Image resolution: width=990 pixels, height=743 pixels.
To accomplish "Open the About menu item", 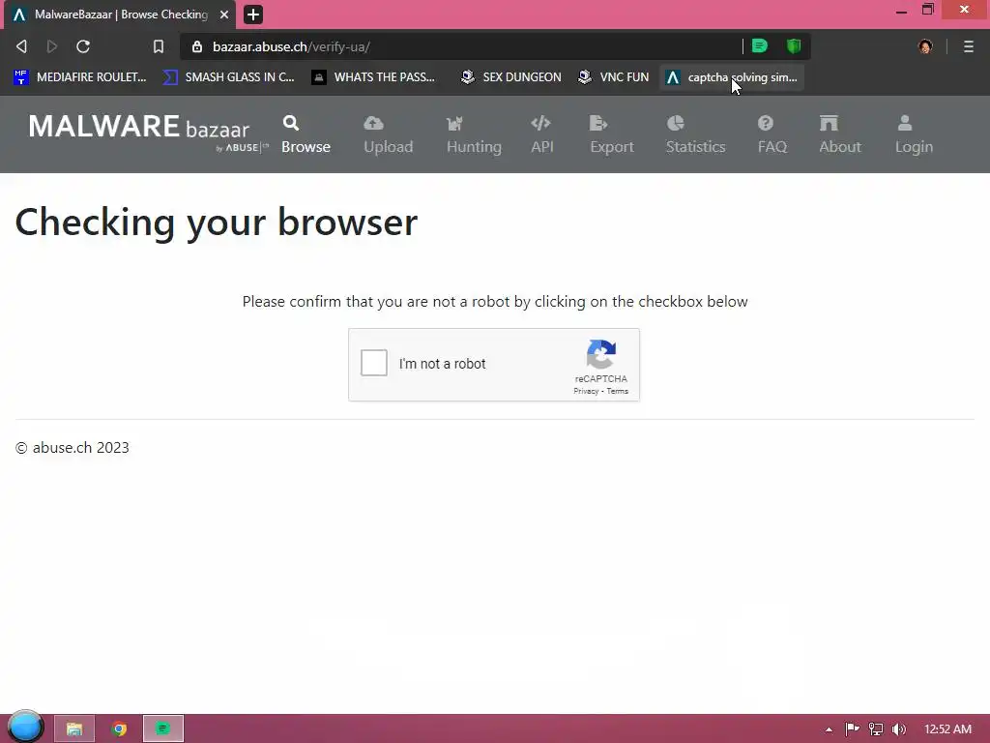I will 840,134.
